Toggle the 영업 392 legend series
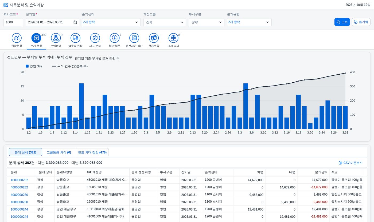 tap(34, 66)
